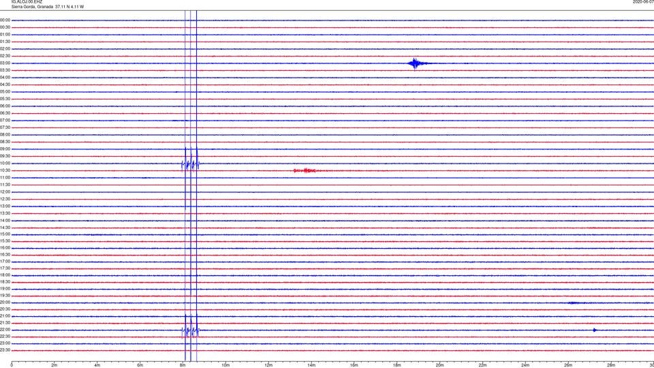Click the '18m' axis tick label
The image size is (654, 368).
pyautogui.click(x=397, y=365)
